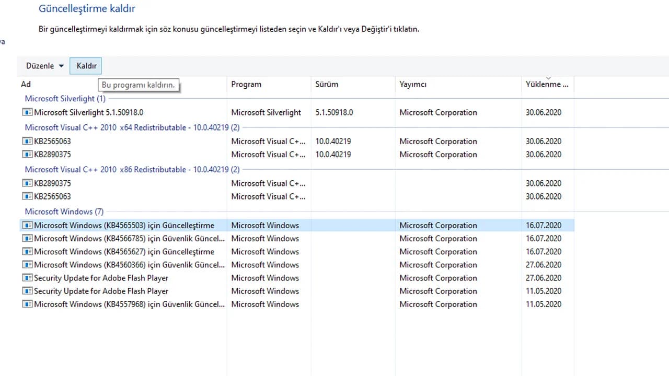Sort by the Yayımcı column header

click(x=413, y=84)
